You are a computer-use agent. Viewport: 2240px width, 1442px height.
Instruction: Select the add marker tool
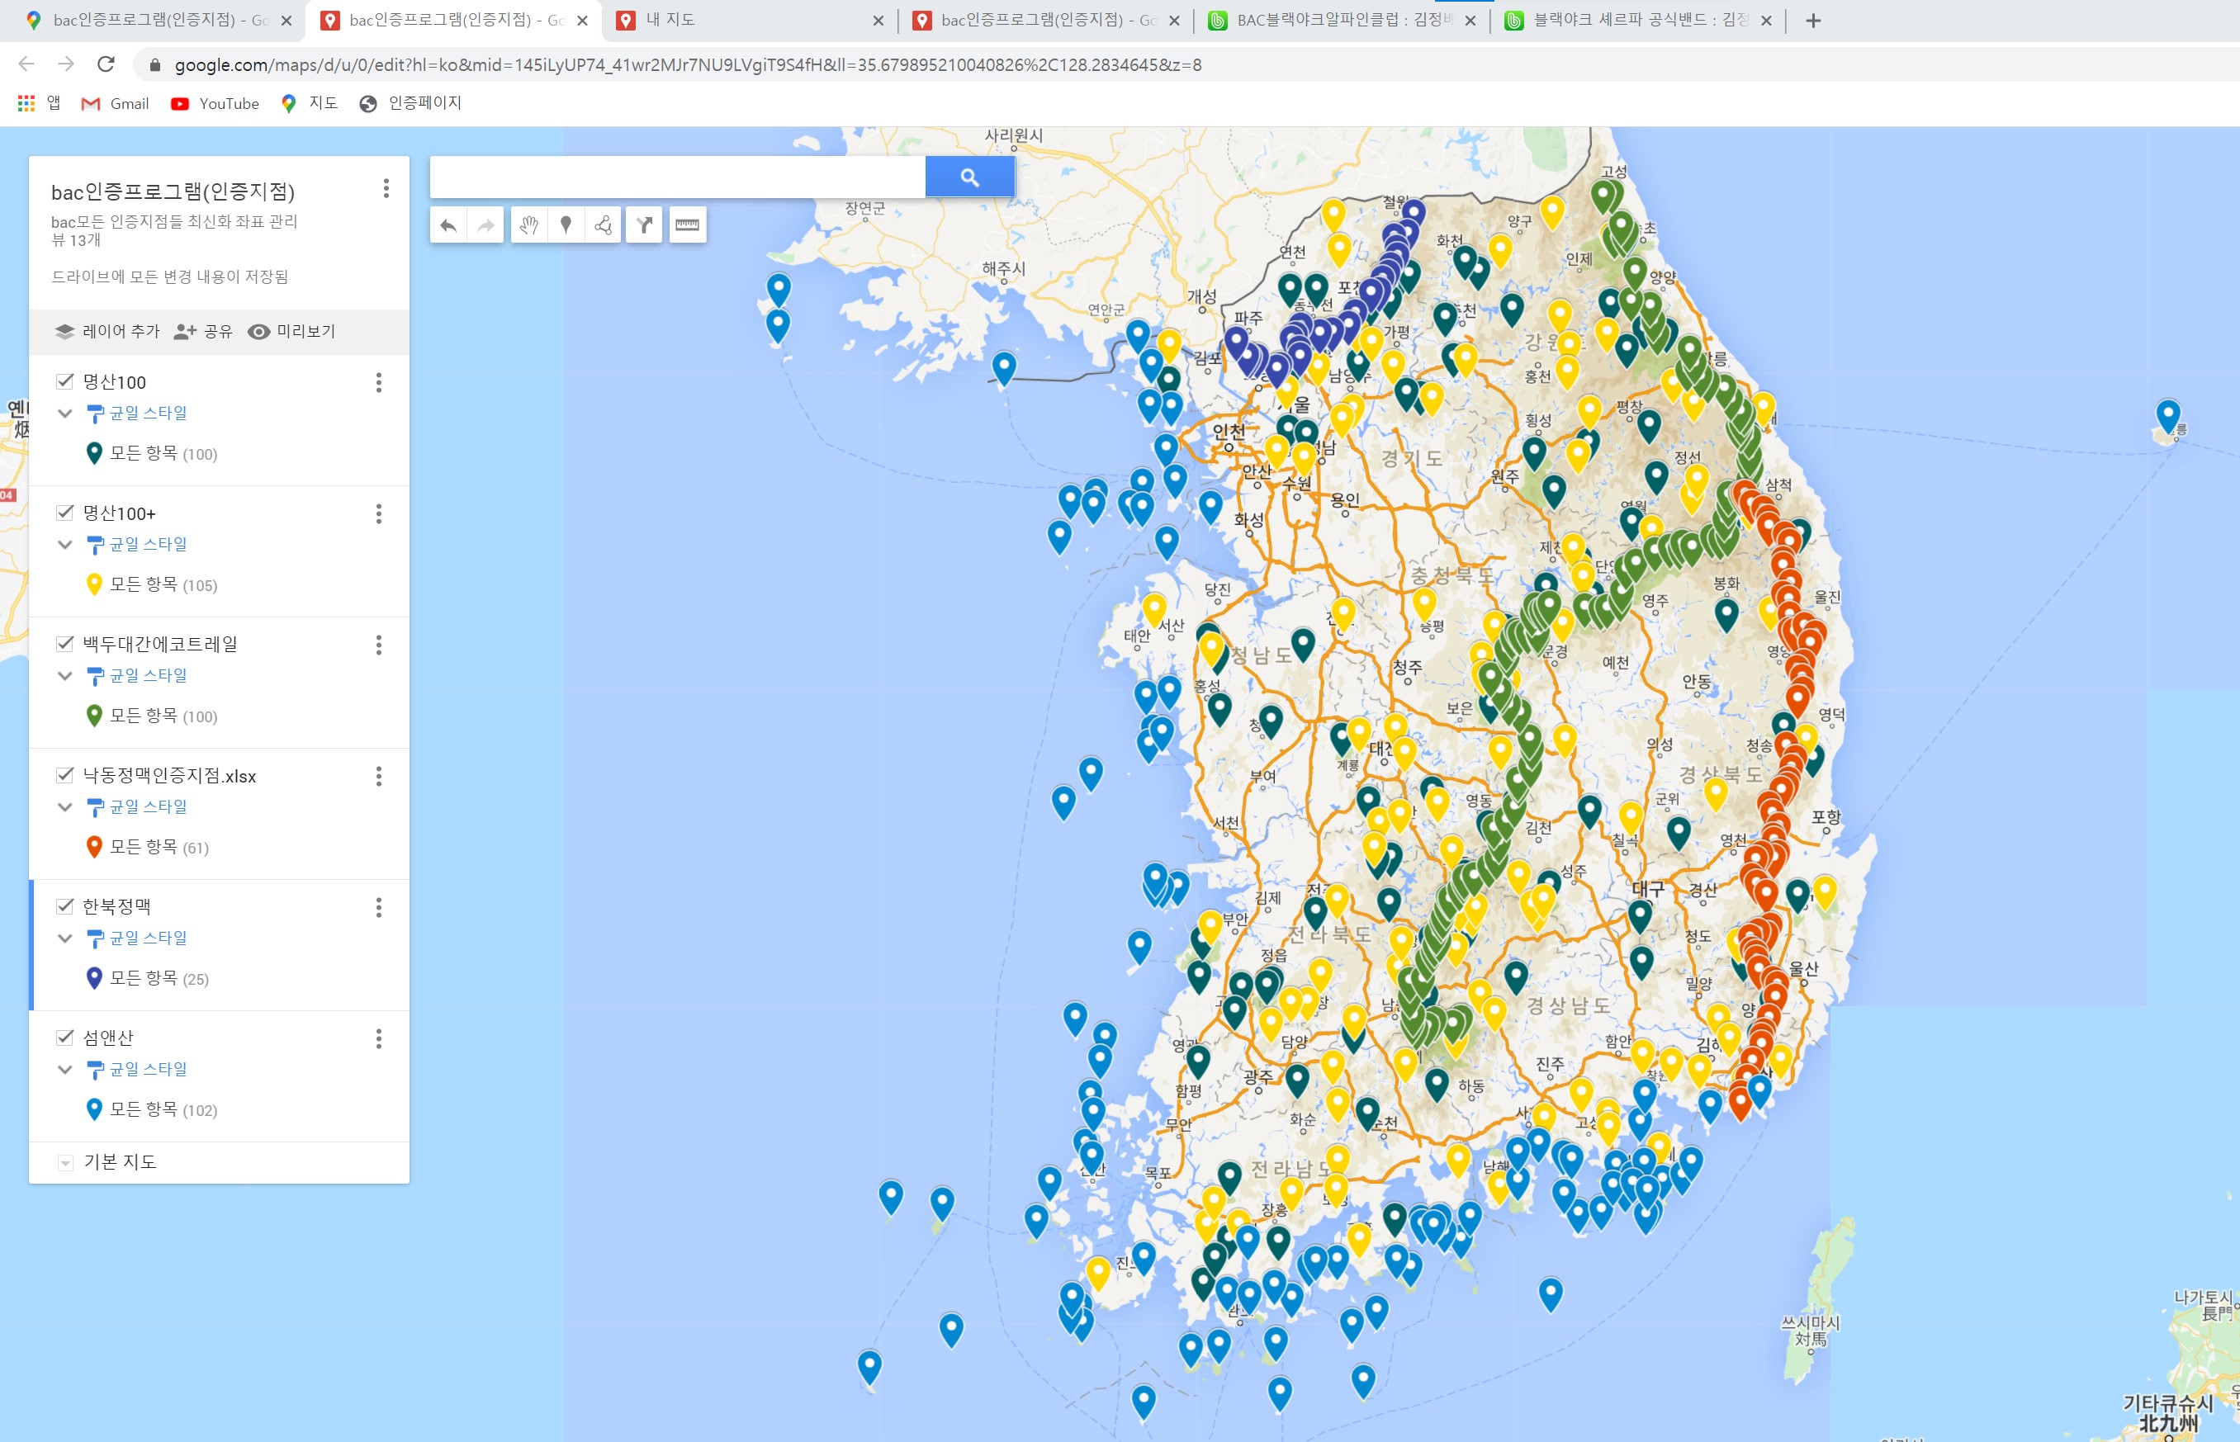(x=566, y=225)
